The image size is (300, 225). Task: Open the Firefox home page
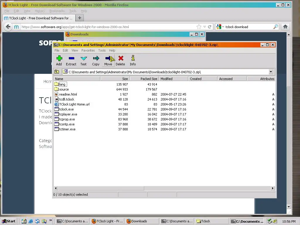pos(285,27)
